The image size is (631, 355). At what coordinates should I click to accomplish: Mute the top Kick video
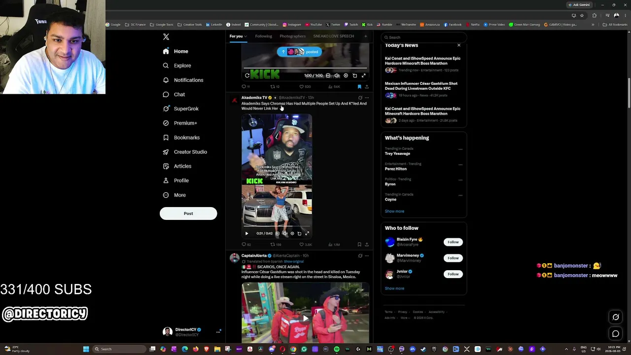coord(337,75)
